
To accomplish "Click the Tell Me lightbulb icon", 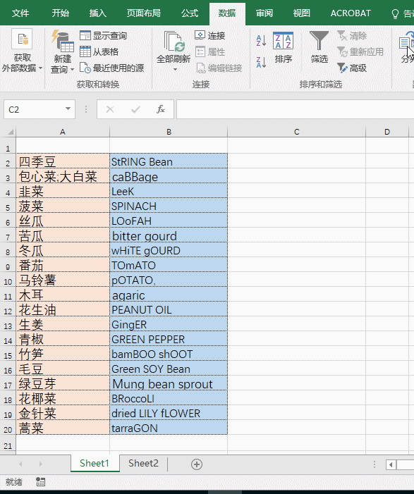I will click(x=395, y=13).
